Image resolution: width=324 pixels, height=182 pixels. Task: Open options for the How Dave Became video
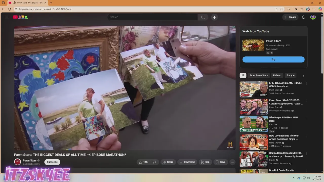click(306, 136)
